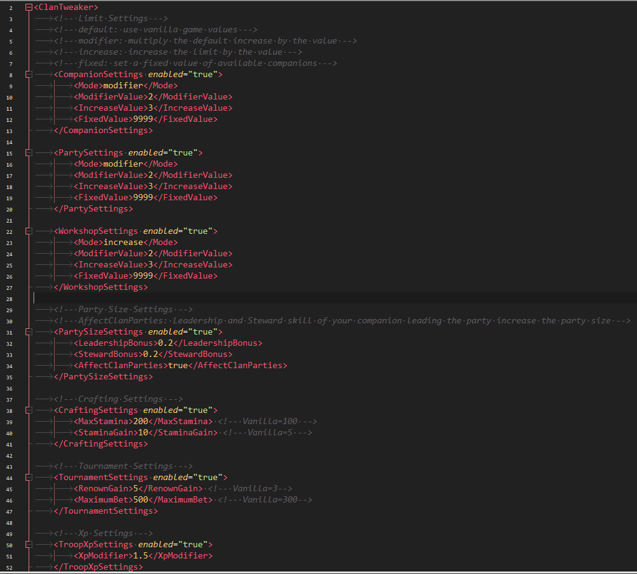Collapse the TroopXpSettings fold marker

point(29,545)
